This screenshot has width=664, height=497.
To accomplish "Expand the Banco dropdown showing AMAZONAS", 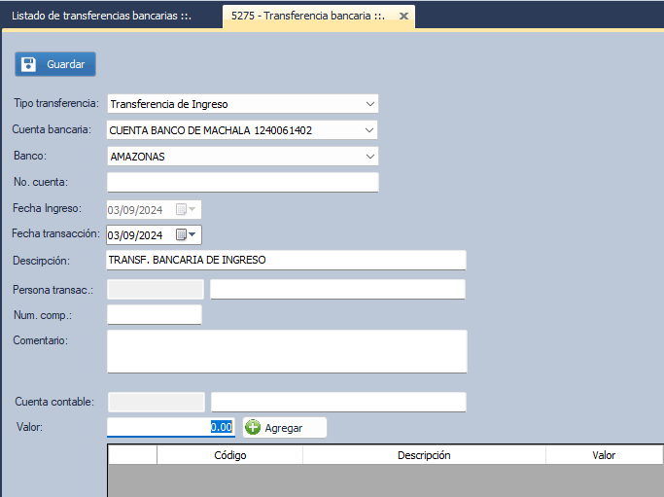I will pyautogui.click(x=369, y=156).
